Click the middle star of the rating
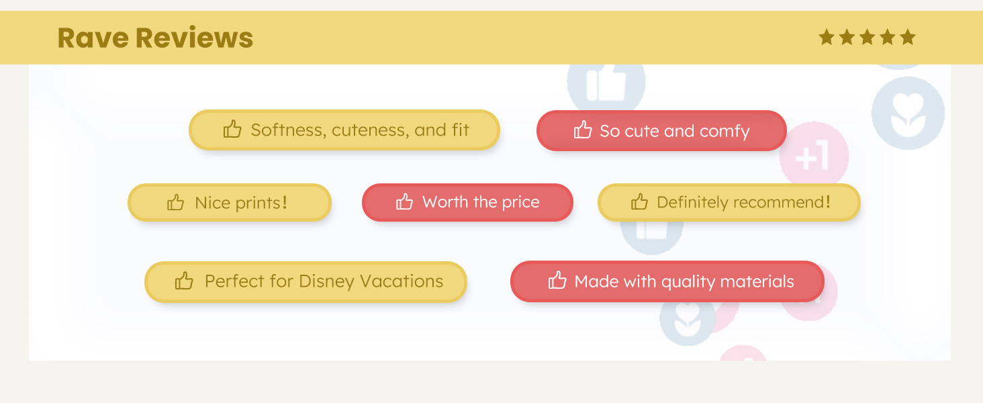The height and width of the screenshot is (403, 983). [x=867, y=37]
